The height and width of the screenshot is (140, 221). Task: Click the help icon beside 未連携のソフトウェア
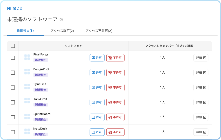(x=61, y=20)
